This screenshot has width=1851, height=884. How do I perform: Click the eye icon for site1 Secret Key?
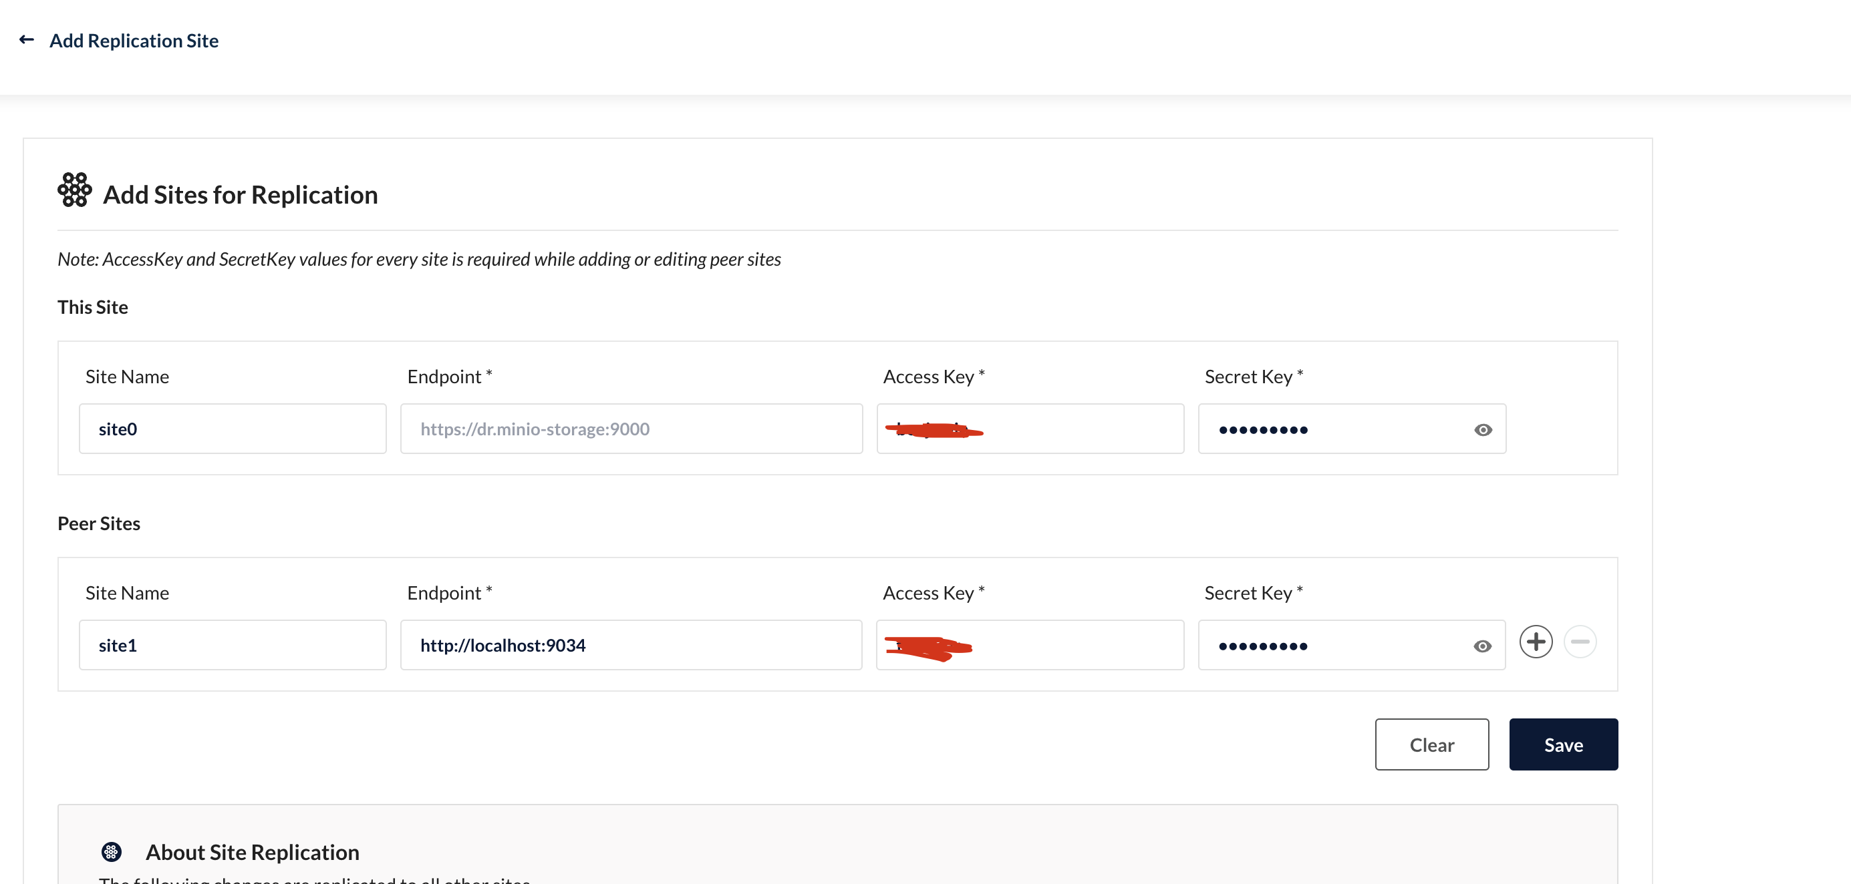[1483, 646]
